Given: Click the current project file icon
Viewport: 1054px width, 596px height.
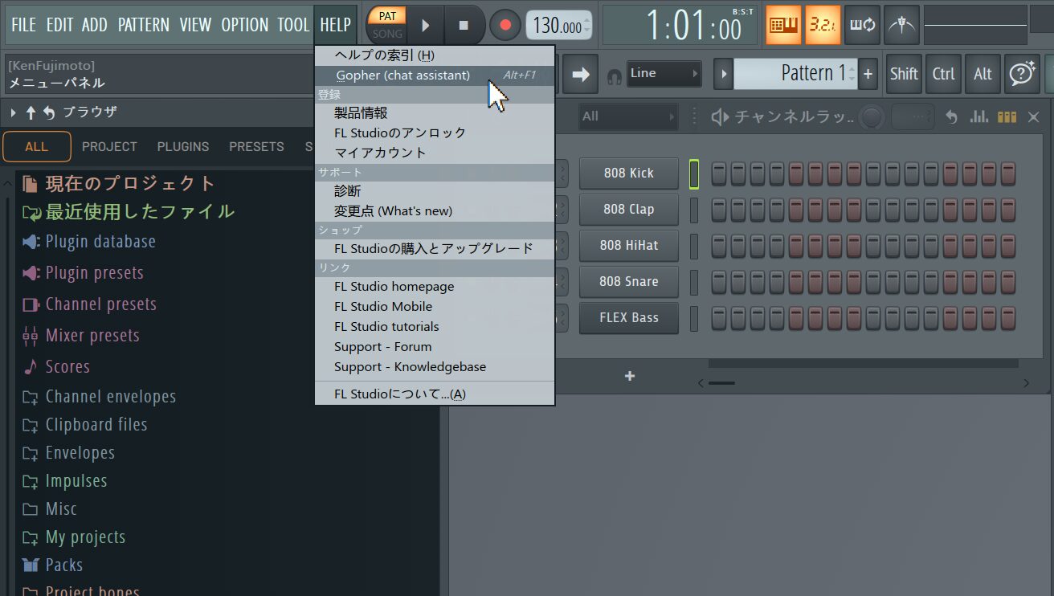Looking at the screenshot, I should pos(30,184).
